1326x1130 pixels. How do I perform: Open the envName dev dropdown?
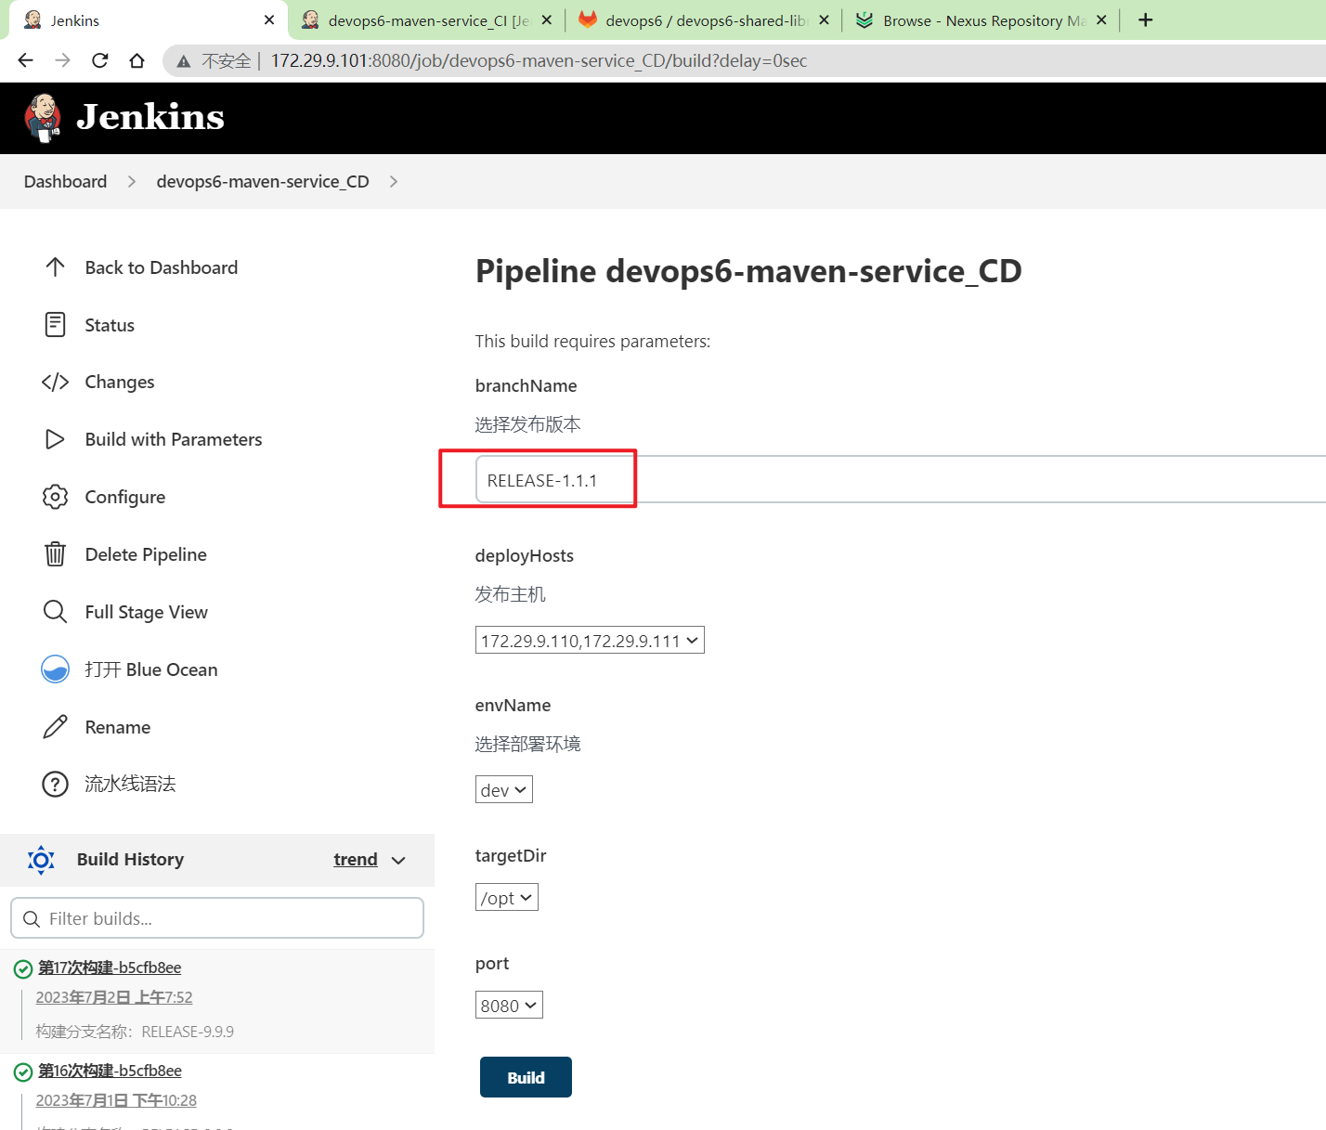pos(504,790)
